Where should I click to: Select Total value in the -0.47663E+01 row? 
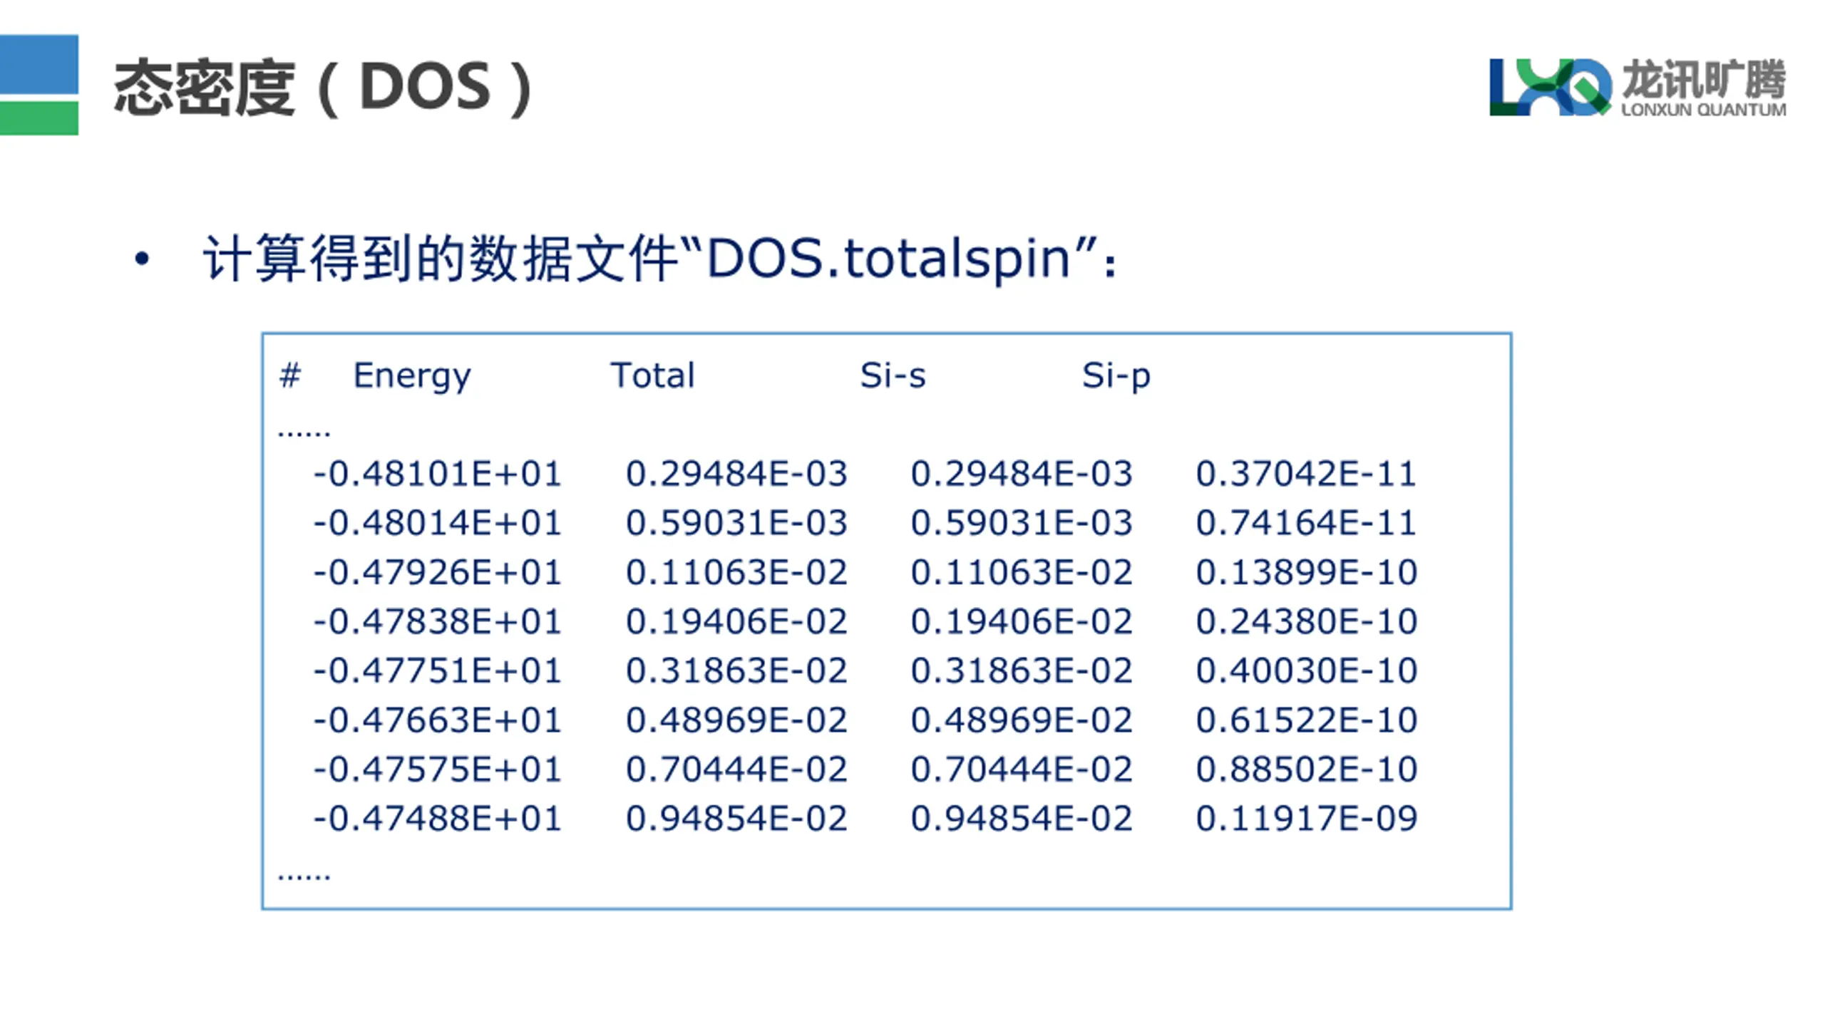(736, 720)
